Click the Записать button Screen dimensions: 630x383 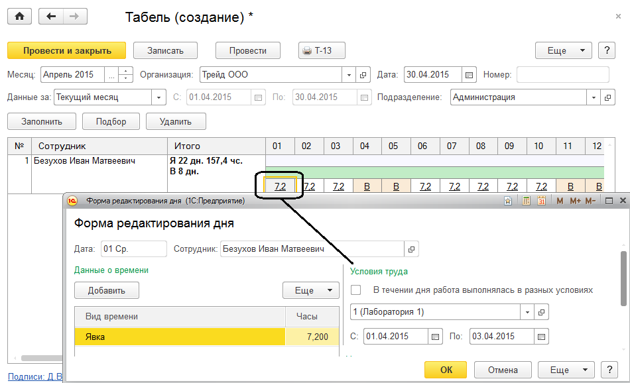tap(165, 50)
